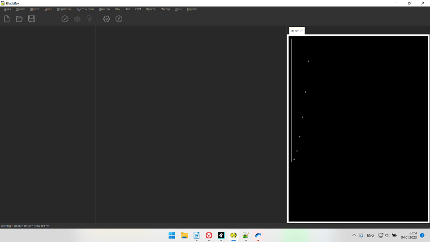Open the Файл menu
Viewport: 430px width, 242px height.
coord(8,9)
